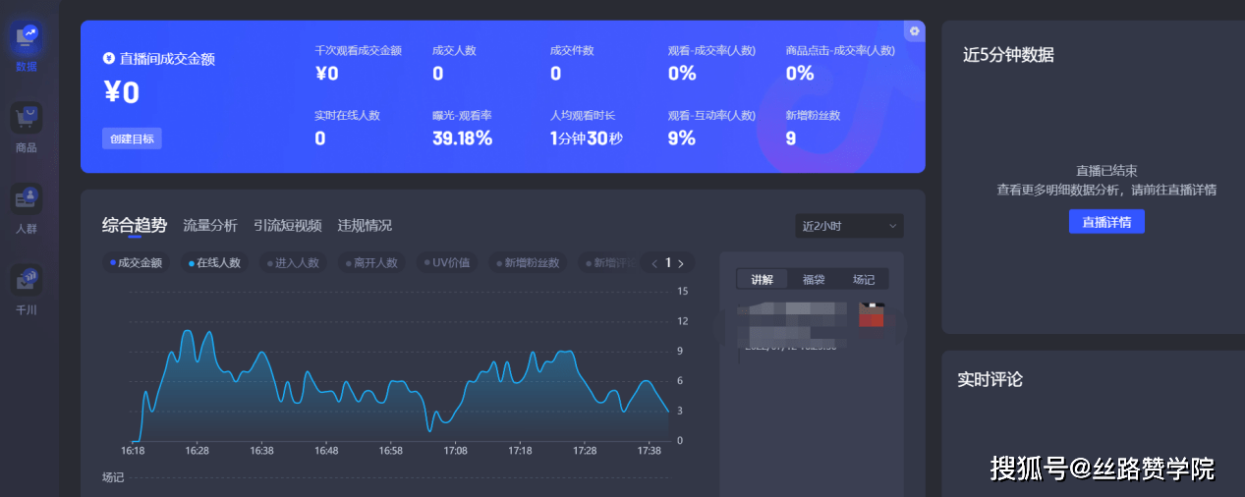Click the 观看-互动率(人数) value 9%
1245x497 pixels.
pos(682,138)
